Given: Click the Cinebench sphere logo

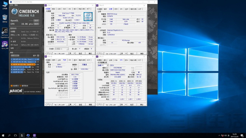Looking at the screenshot, I should click(x=14, y=12).
